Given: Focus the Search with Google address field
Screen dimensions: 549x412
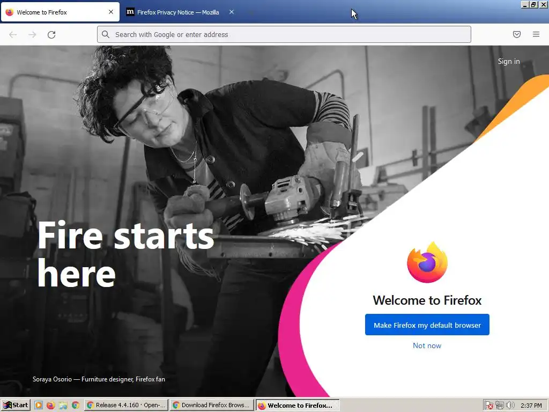Looking at the screenshot, I should tap(284, 34).
